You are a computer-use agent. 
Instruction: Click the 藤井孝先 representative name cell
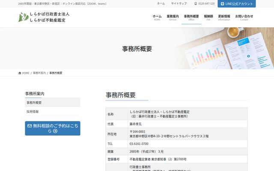pyautogui.click(x=188, y=124)
